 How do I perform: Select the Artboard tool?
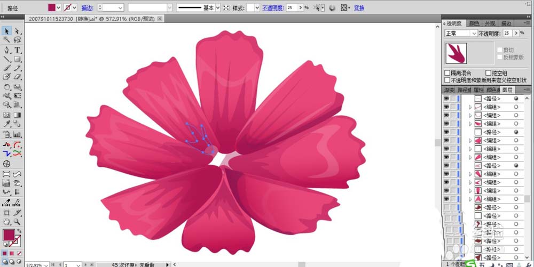coord(6,213)
